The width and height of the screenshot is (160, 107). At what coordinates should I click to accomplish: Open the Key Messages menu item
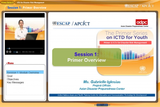pyautogui.click(x=15, y=82)
